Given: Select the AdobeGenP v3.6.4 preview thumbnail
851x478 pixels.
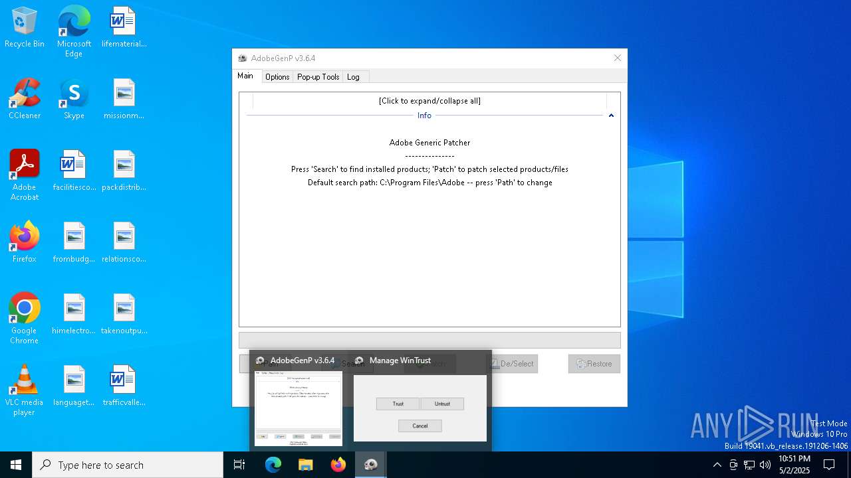Looking at the screenshot, I should (x=299, y=400).
